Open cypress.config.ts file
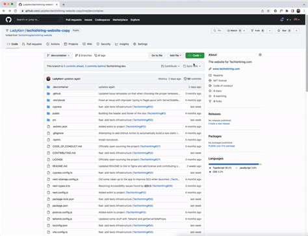This screenshot has height=236, width=308. [x=62, y=172]
